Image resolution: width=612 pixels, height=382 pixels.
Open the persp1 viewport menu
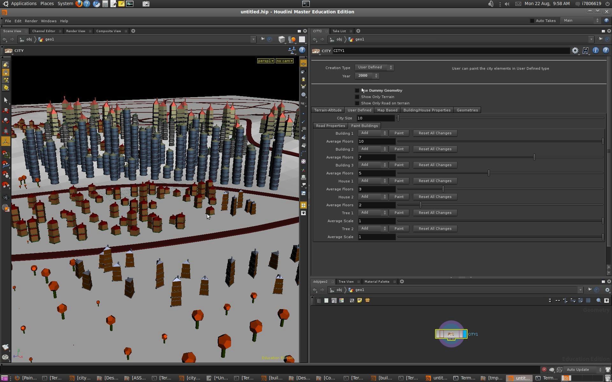(266, 61)
